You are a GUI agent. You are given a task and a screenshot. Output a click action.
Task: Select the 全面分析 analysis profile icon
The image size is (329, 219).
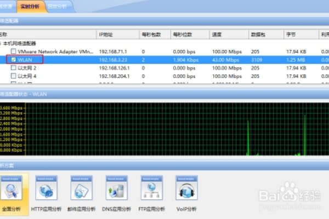click(12, 188)
